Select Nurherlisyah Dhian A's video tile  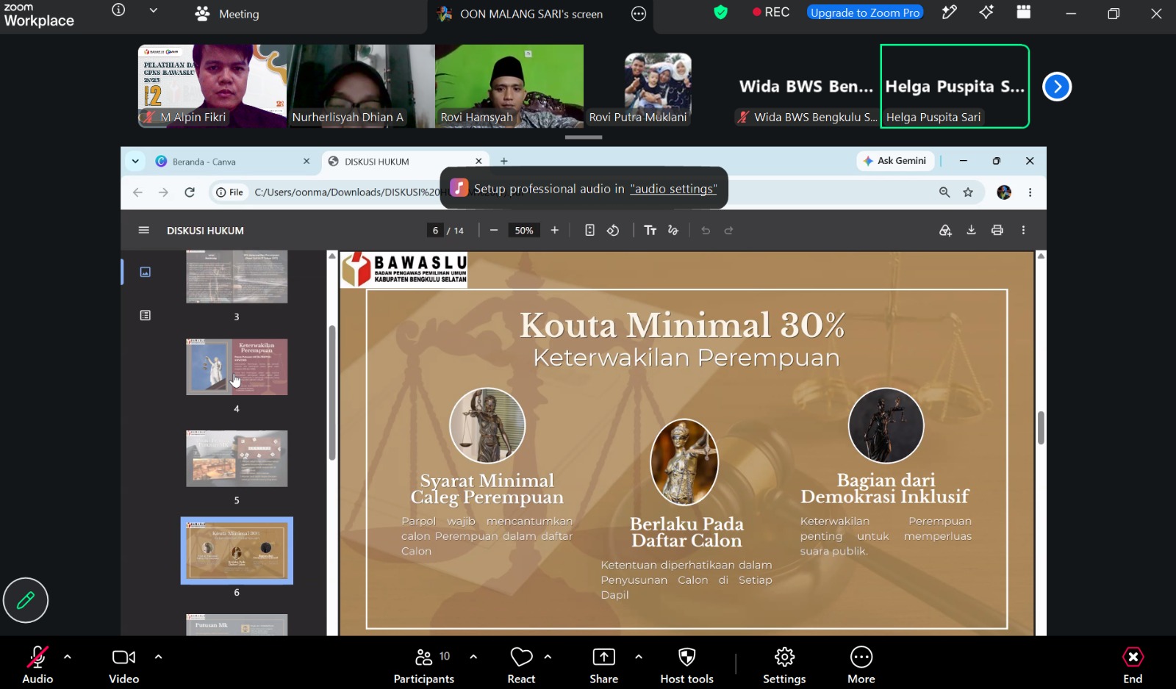(x=361, y=86)
